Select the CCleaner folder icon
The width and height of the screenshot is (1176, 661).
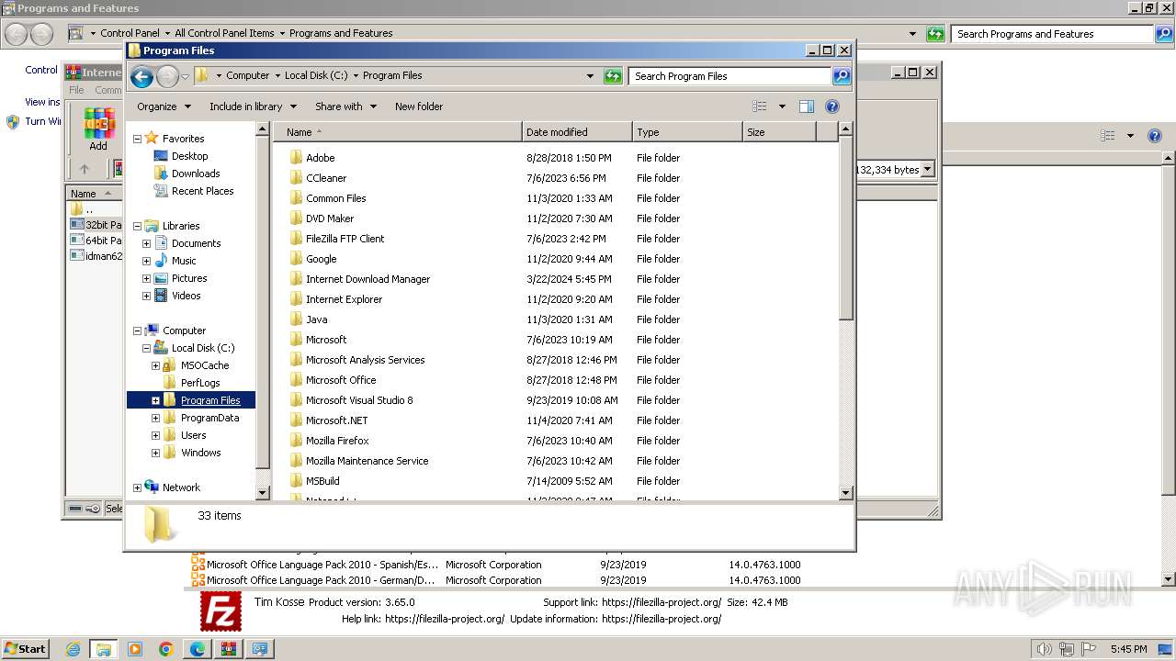click(x=296, y=178)
